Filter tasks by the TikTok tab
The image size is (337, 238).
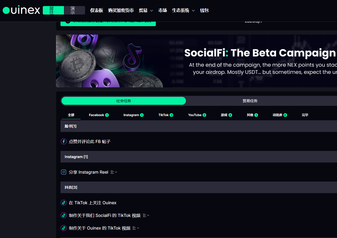pos(166,115)
